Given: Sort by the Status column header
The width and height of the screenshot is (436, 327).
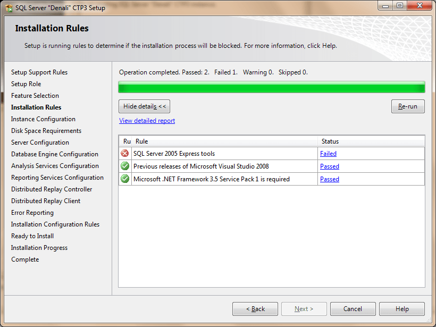Looking at the screenshot, I should pos(371,141).
